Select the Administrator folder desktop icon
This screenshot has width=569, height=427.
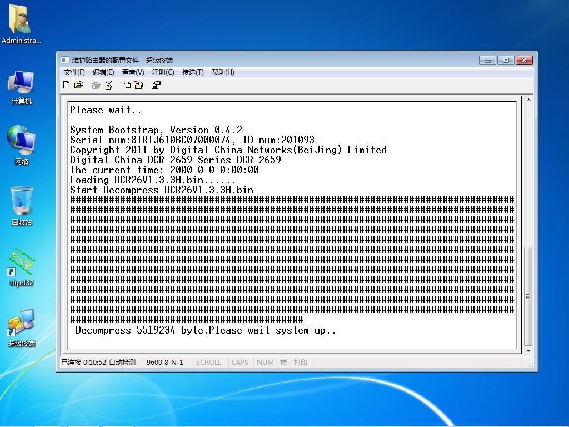[21, 23]
